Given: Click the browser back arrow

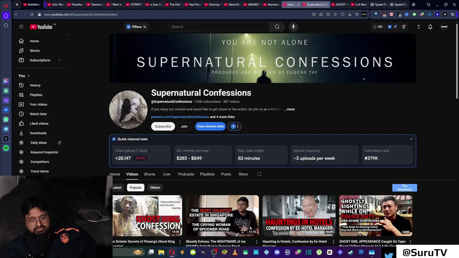Looking at the screenshot, I should [16, 14].
